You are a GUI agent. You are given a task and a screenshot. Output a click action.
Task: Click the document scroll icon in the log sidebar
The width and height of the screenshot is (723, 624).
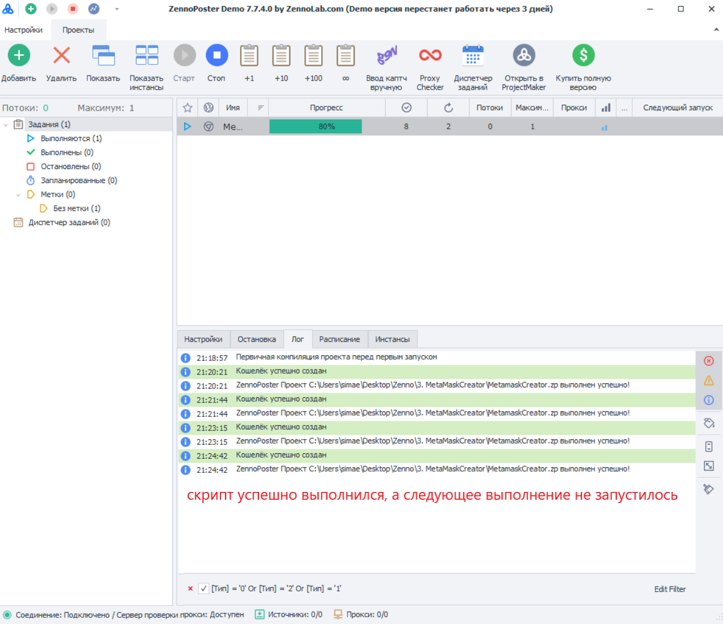pos(709,446)
